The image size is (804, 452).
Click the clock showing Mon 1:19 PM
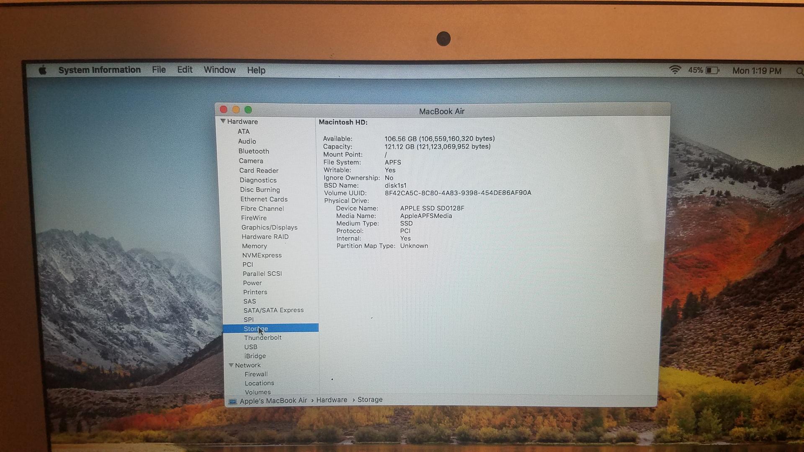[x=757, y=71]
